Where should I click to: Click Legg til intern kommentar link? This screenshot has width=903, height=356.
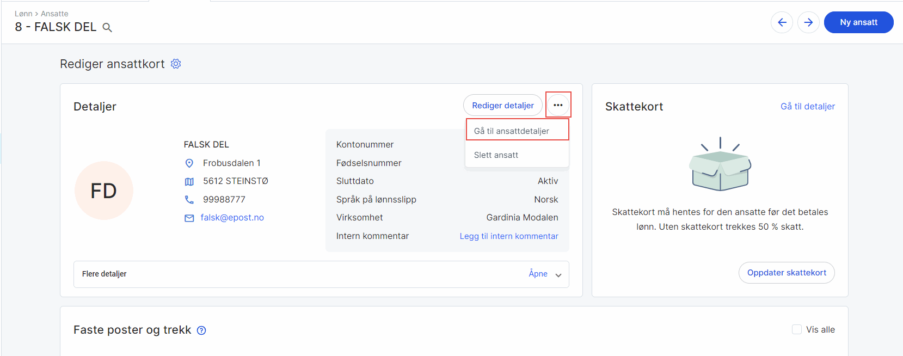point(508,236)
